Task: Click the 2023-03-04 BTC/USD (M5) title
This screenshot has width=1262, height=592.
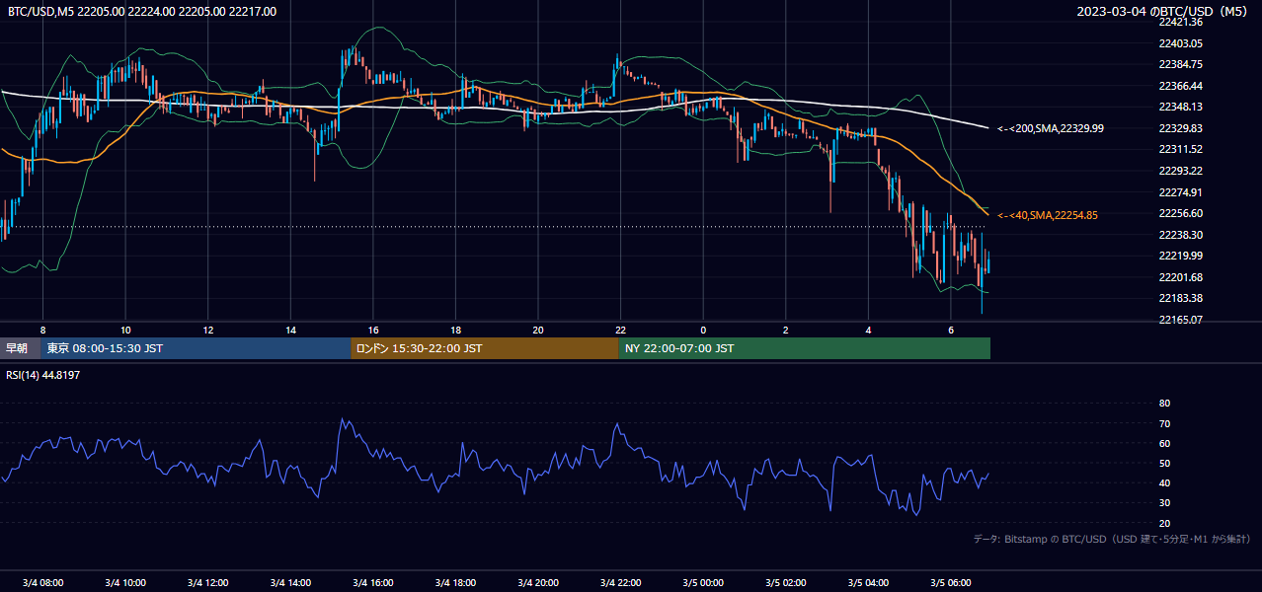Action: pos(1163,12)
